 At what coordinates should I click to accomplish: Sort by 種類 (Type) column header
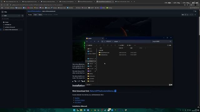[x=132, y=48]
